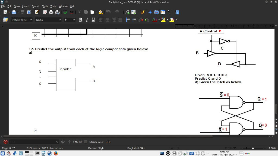278x156 pixels.
Task: Open the Tools menu
Action: coord(53,6)
